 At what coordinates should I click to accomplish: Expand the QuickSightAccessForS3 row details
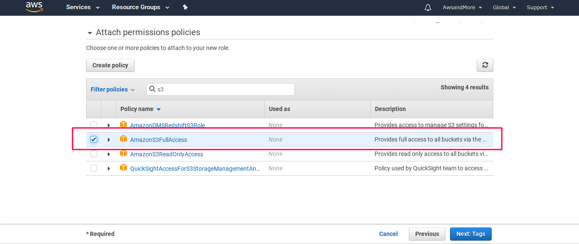[109, 169]
